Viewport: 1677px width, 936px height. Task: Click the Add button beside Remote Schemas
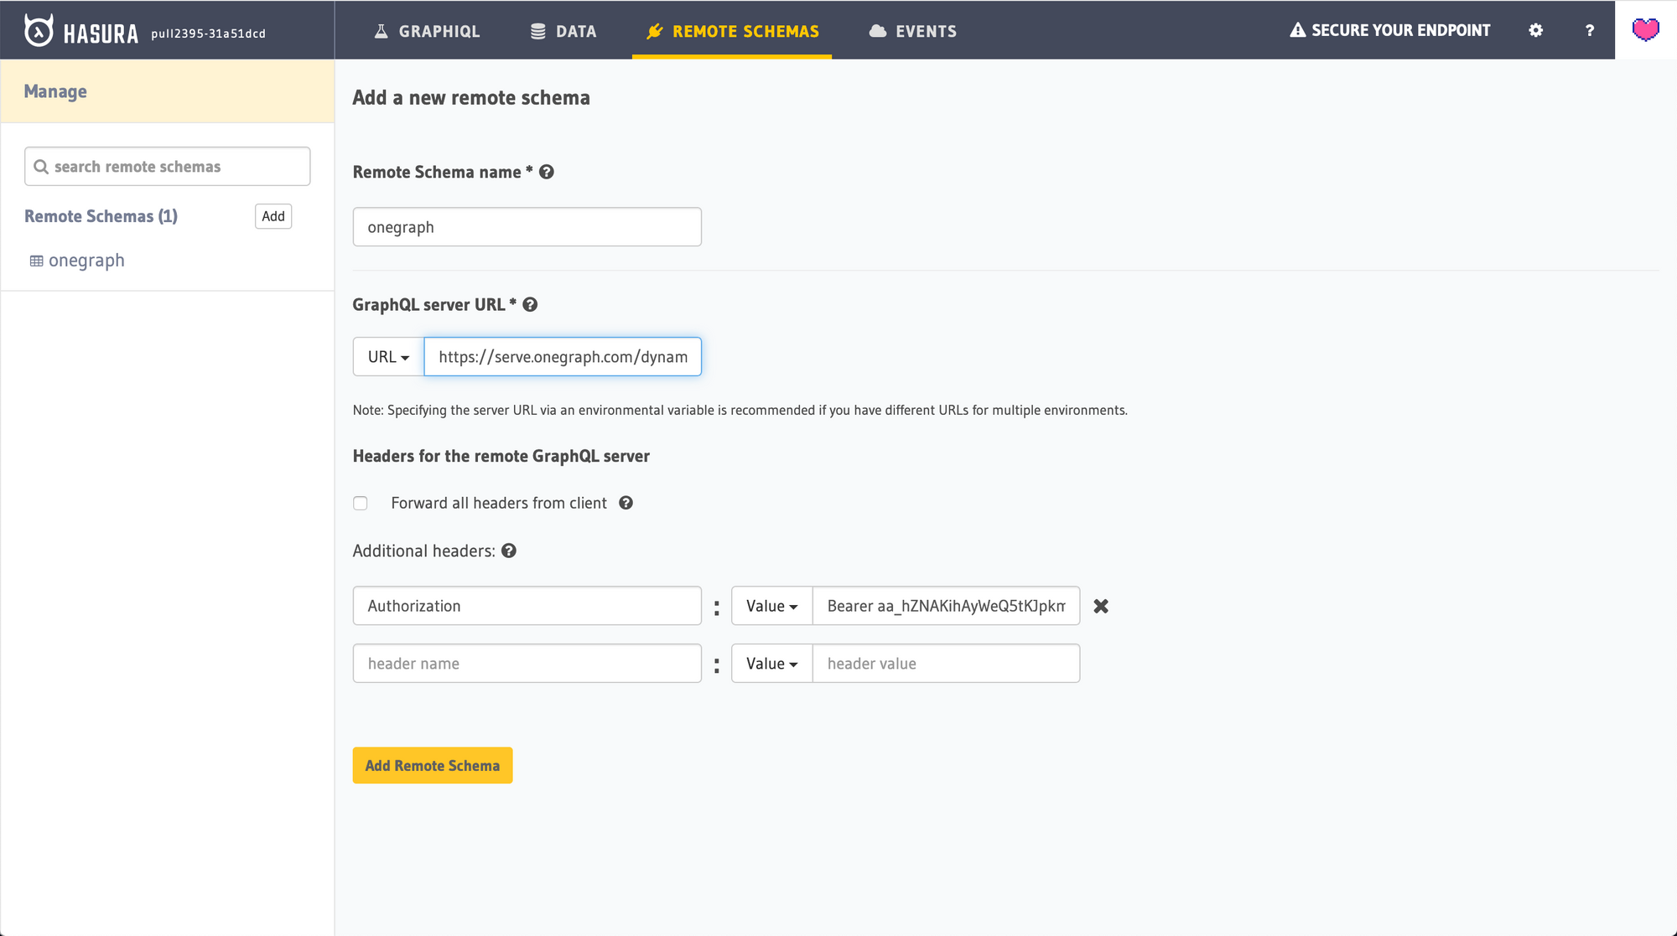[x=273, y=216]
